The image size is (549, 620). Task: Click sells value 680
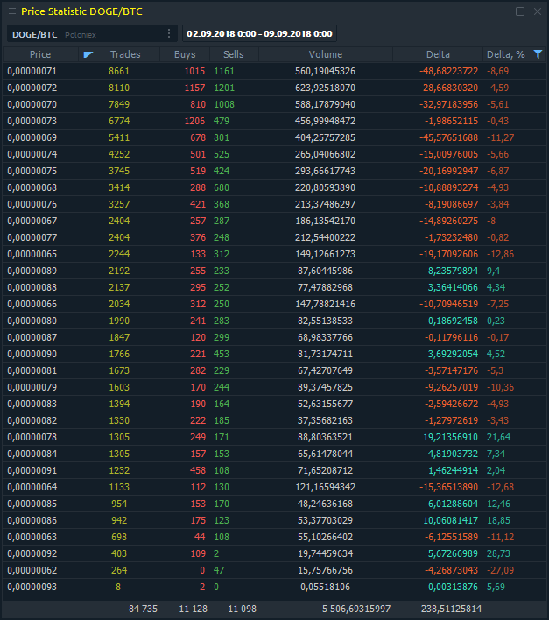[222, 187]
